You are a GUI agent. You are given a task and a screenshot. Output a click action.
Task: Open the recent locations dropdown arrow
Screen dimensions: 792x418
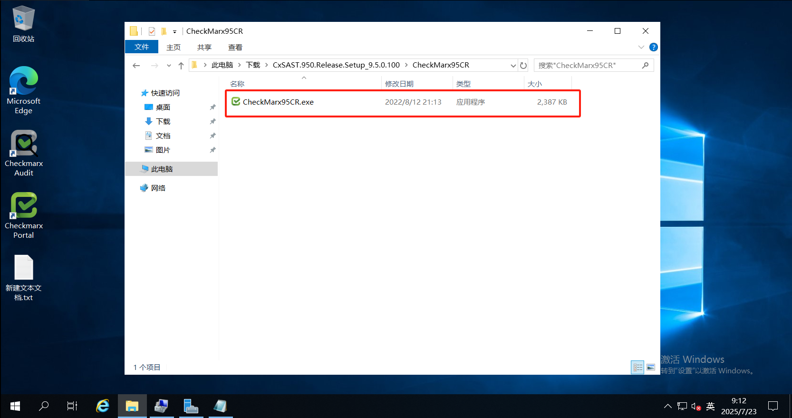(169, 66)
